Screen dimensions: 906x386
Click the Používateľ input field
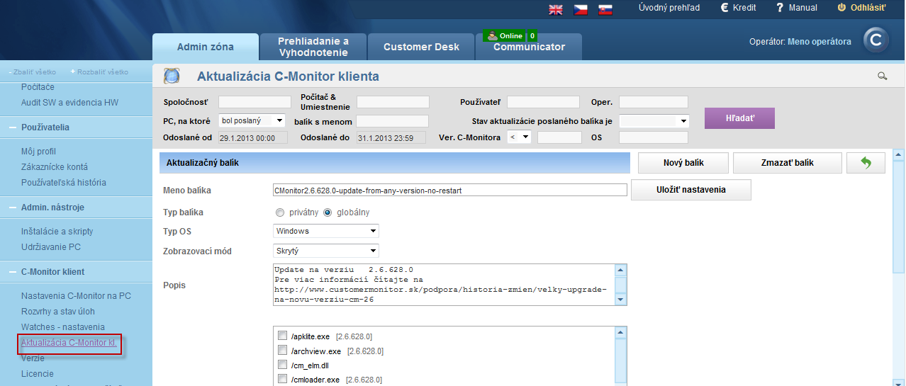(543, 102)
